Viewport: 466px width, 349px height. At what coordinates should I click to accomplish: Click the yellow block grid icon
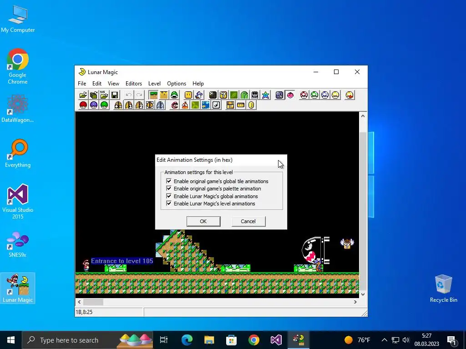click(x=230, y=105)
